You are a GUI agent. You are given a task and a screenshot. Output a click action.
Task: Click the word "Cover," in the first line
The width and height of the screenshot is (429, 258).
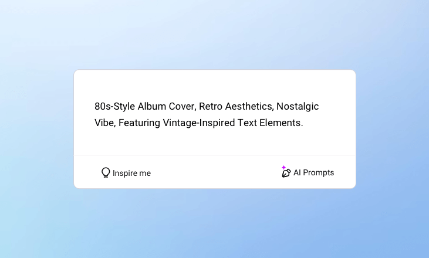[x=180, y=107]
